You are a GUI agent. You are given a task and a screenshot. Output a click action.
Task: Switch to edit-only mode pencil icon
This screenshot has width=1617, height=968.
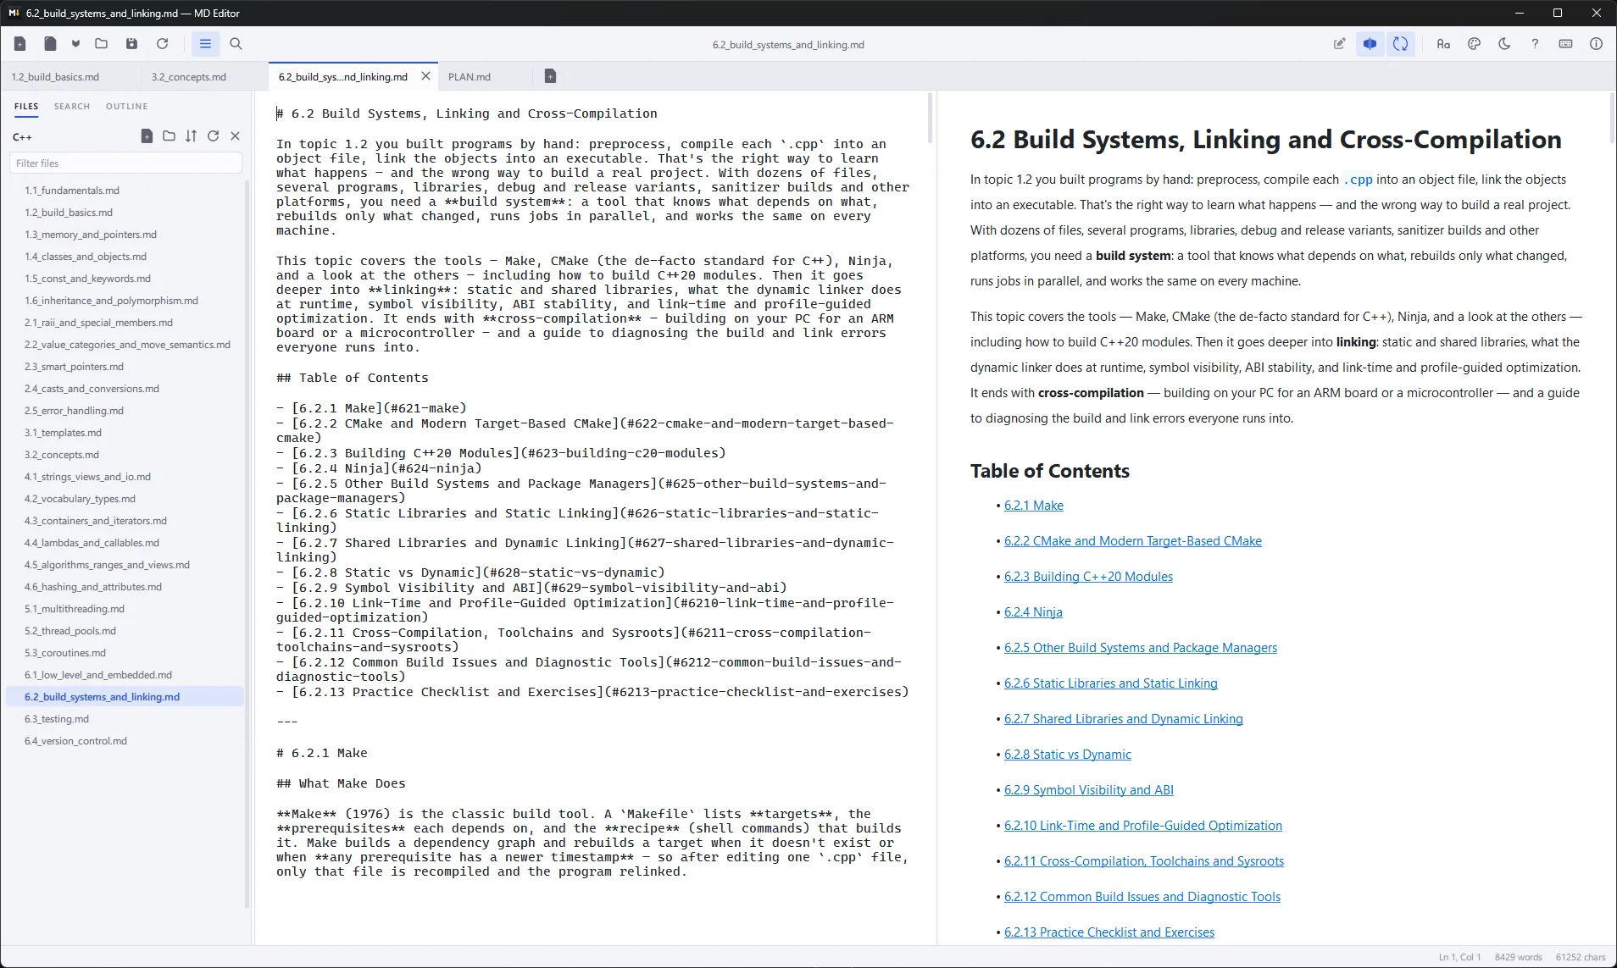(x=1339, y=44)
